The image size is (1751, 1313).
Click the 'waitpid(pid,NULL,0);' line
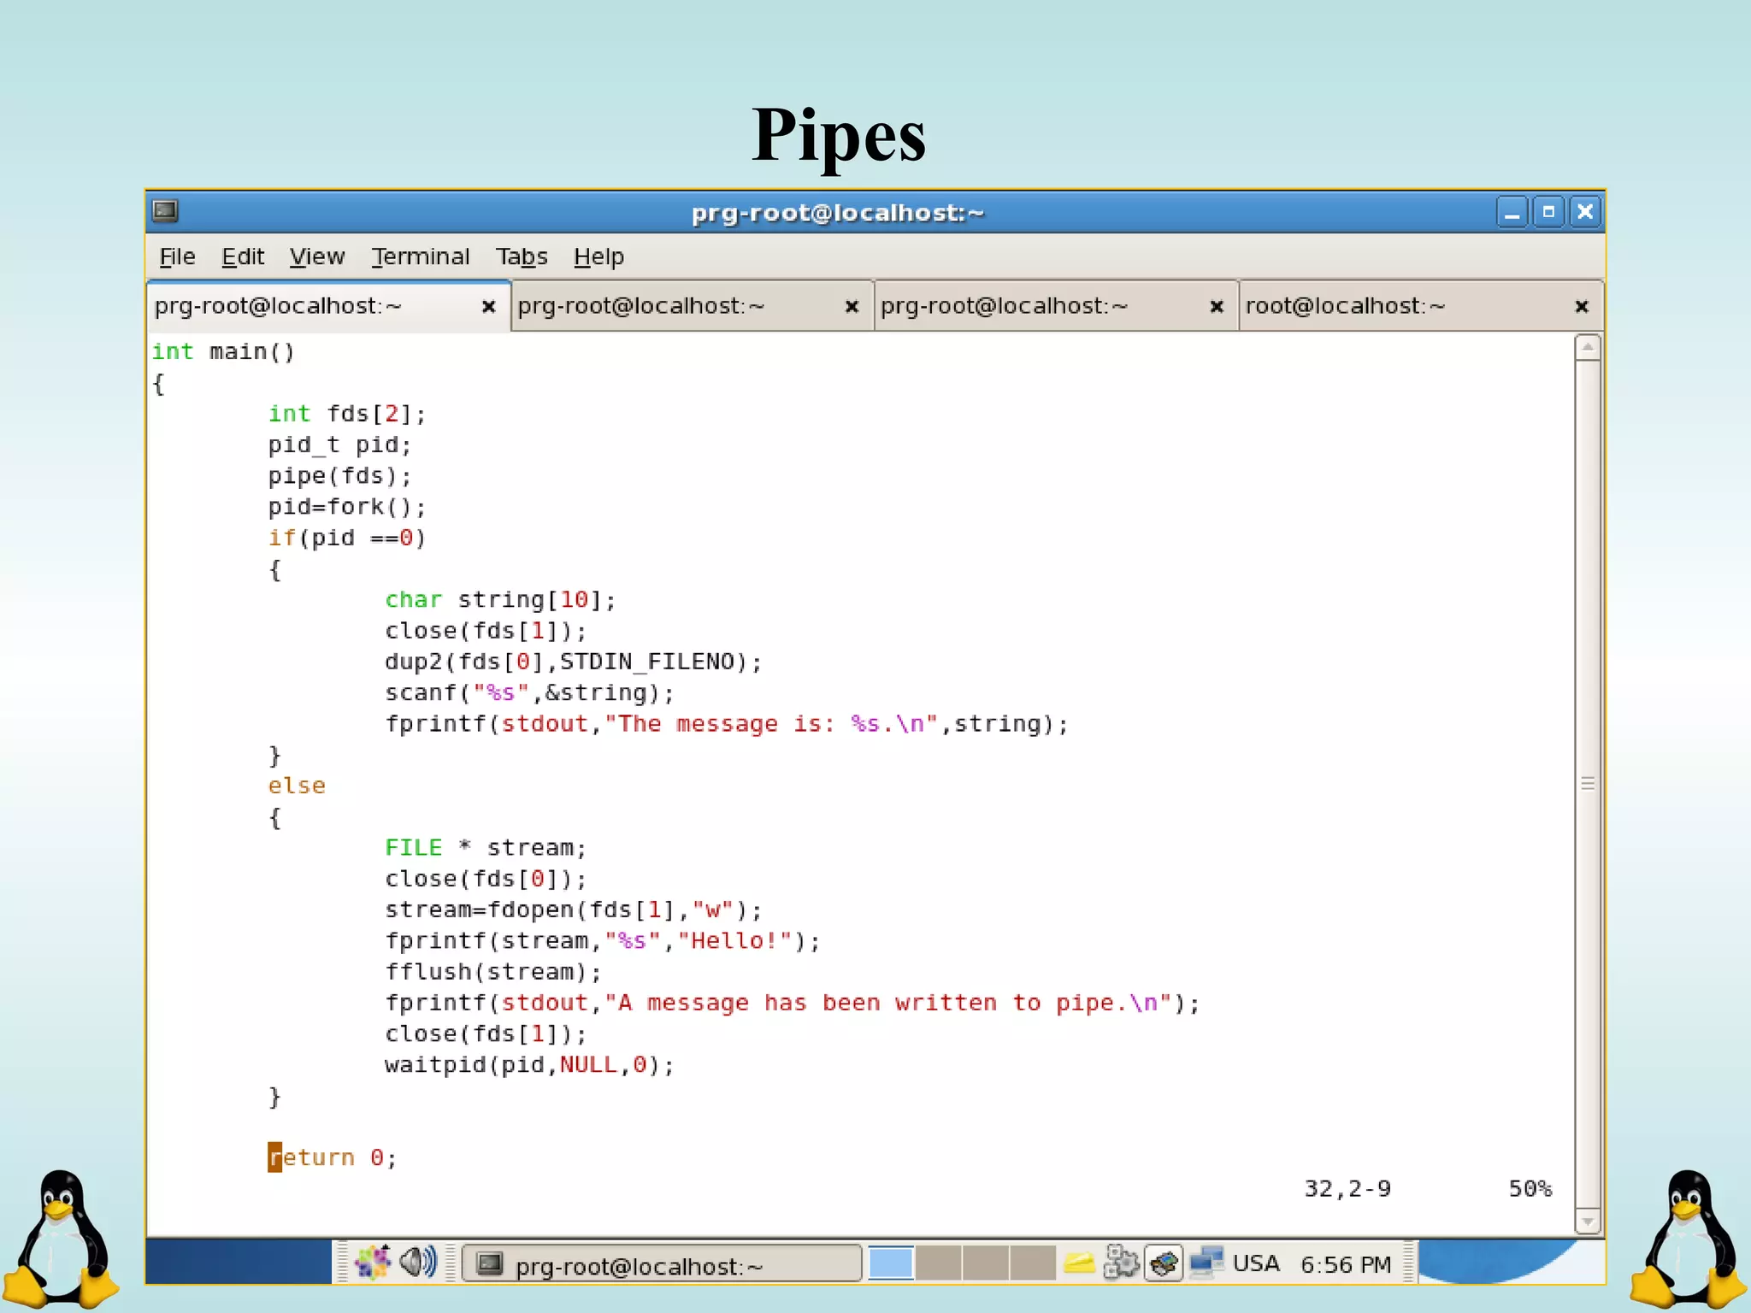[x=529, y=1065]
